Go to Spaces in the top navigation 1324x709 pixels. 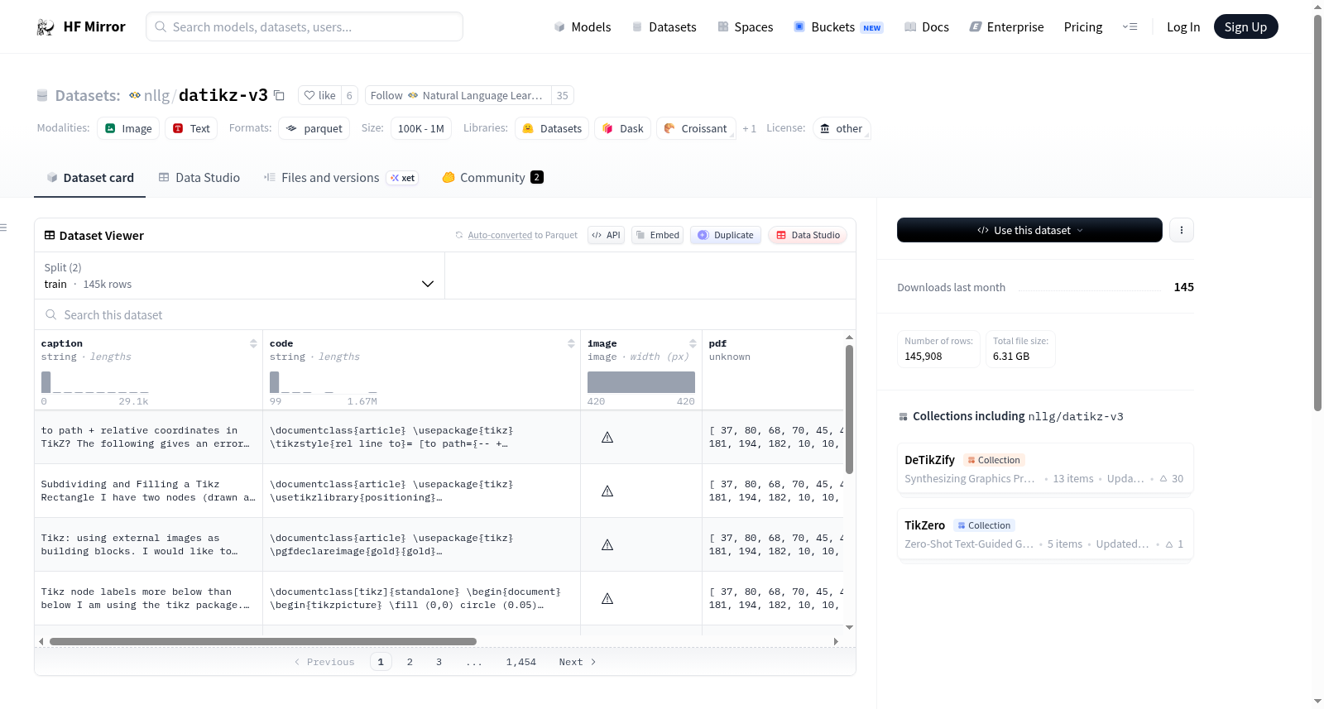(x=745, y=26)
